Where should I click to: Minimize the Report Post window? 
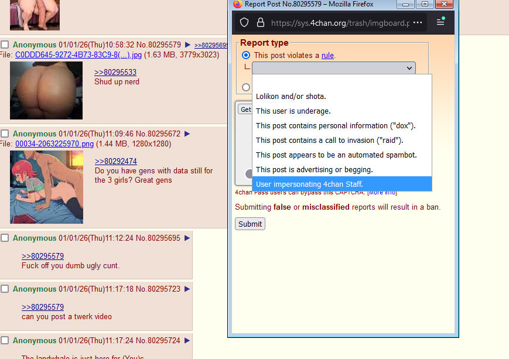click(405, 4)
